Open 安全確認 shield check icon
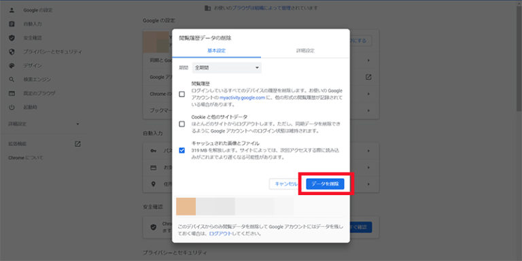522x261 pixels. pos(12,38)
